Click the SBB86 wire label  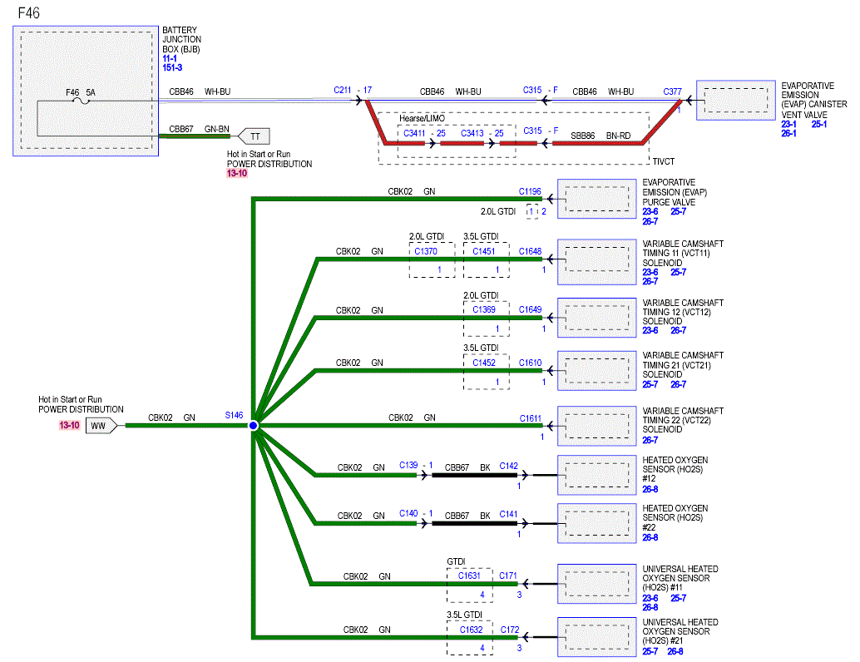(x=582, y=136)
